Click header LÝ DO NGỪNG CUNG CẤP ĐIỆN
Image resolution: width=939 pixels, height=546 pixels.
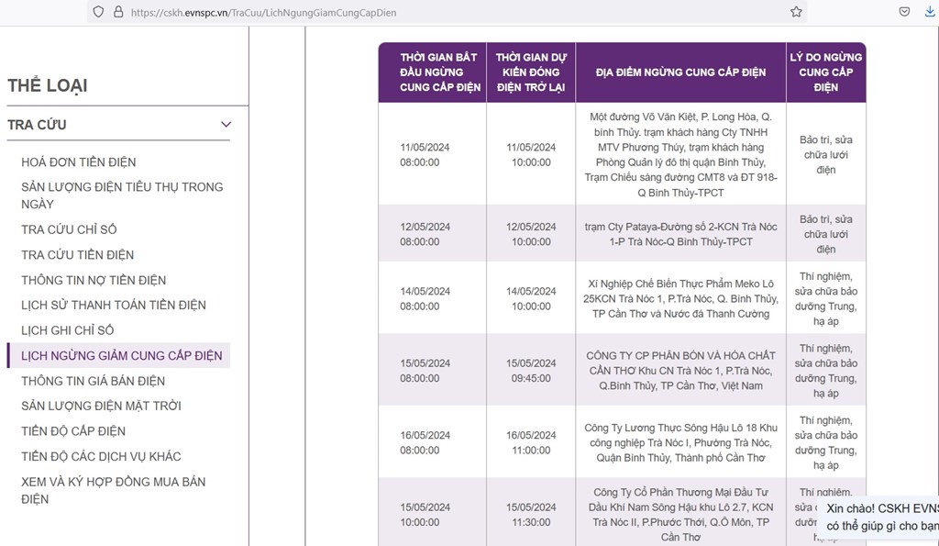tap(826, 72)
